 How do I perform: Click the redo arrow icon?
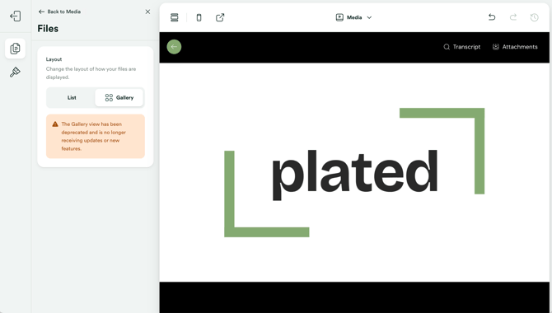(513, 17)
